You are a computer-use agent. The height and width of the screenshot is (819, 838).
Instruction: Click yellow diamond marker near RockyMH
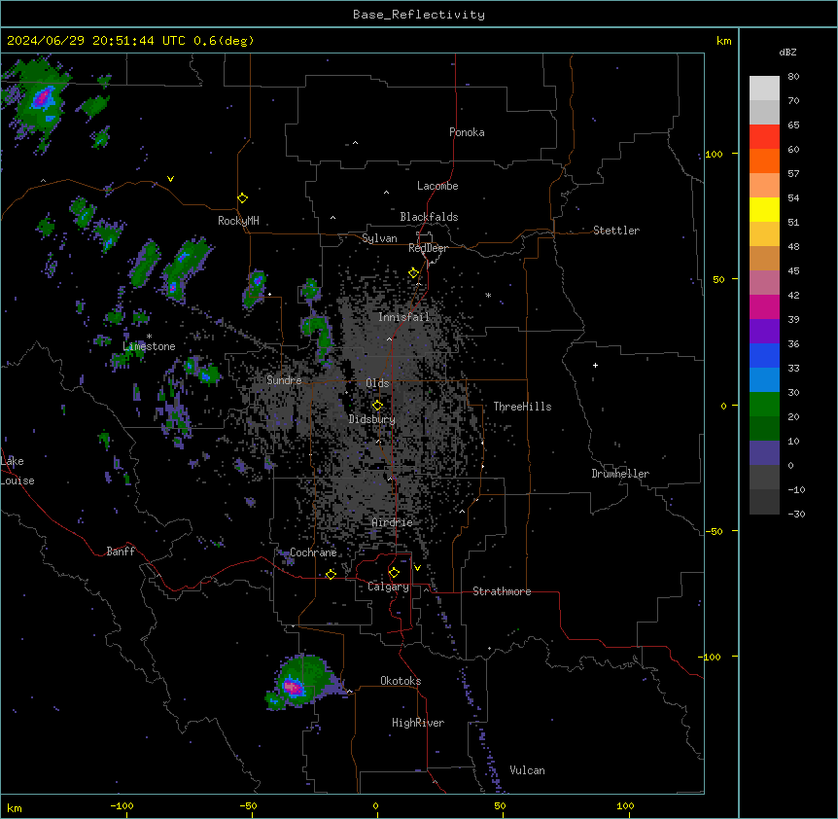242,198
